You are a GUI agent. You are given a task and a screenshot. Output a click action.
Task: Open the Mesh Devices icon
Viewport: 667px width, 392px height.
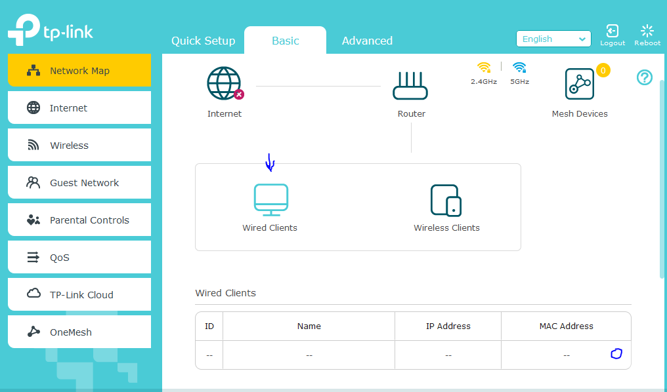580,84
